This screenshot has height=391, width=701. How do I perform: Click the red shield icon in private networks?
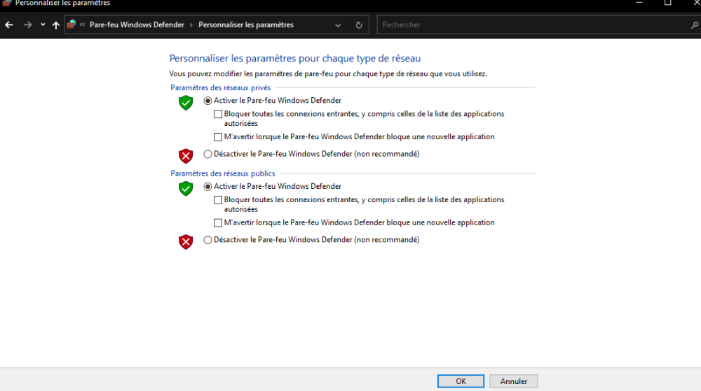[186, 156]
